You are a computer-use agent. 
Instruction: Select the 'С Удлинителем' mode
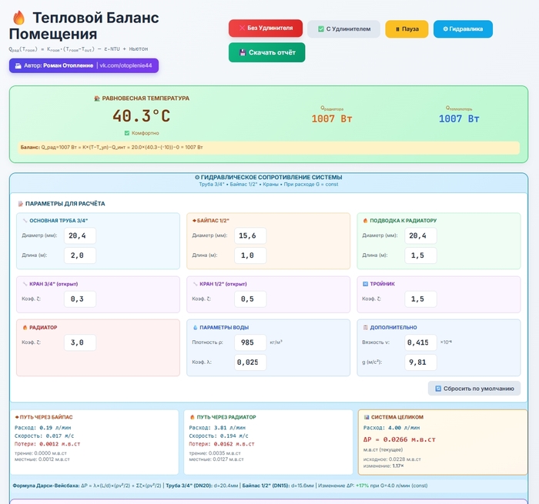click(x=343, y=29)
